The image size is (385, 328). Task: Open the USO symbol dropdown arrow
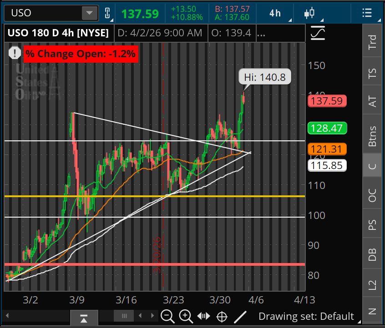tap(89, 13)
